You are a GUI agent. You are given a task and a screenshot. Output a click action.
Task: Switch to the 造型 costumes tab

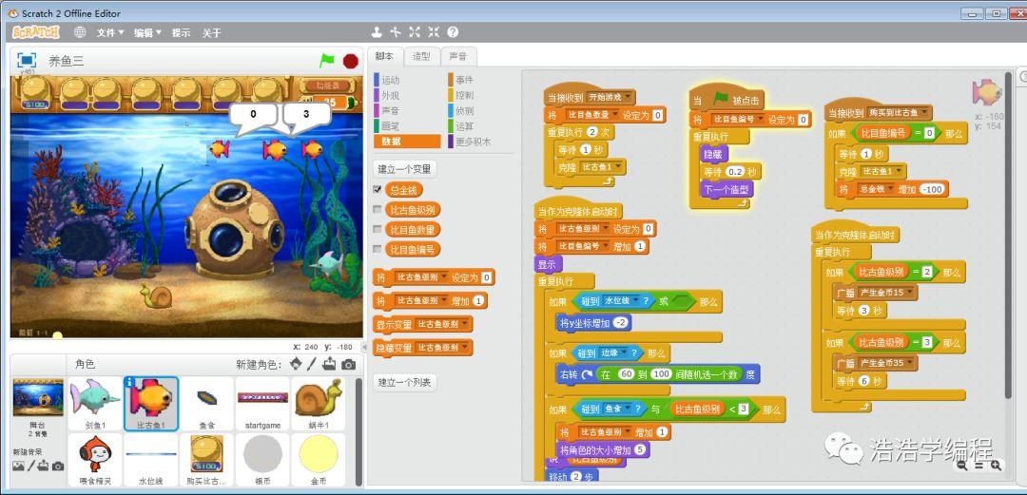(x=421, y=56)
